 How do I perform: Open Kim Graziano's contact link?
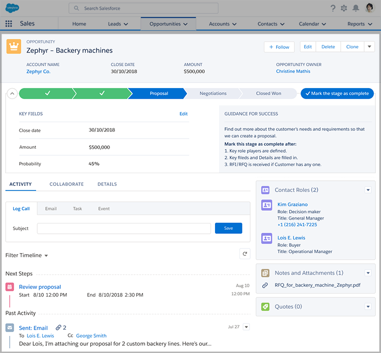pos(292,205)
